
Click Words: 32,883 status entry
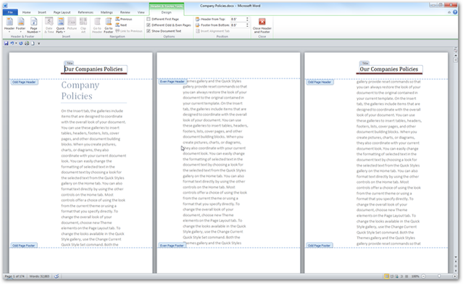[39, 276]
